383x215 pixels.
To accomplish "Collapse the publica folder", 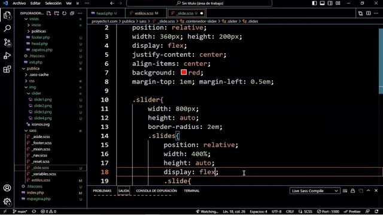I will (33, 69).
